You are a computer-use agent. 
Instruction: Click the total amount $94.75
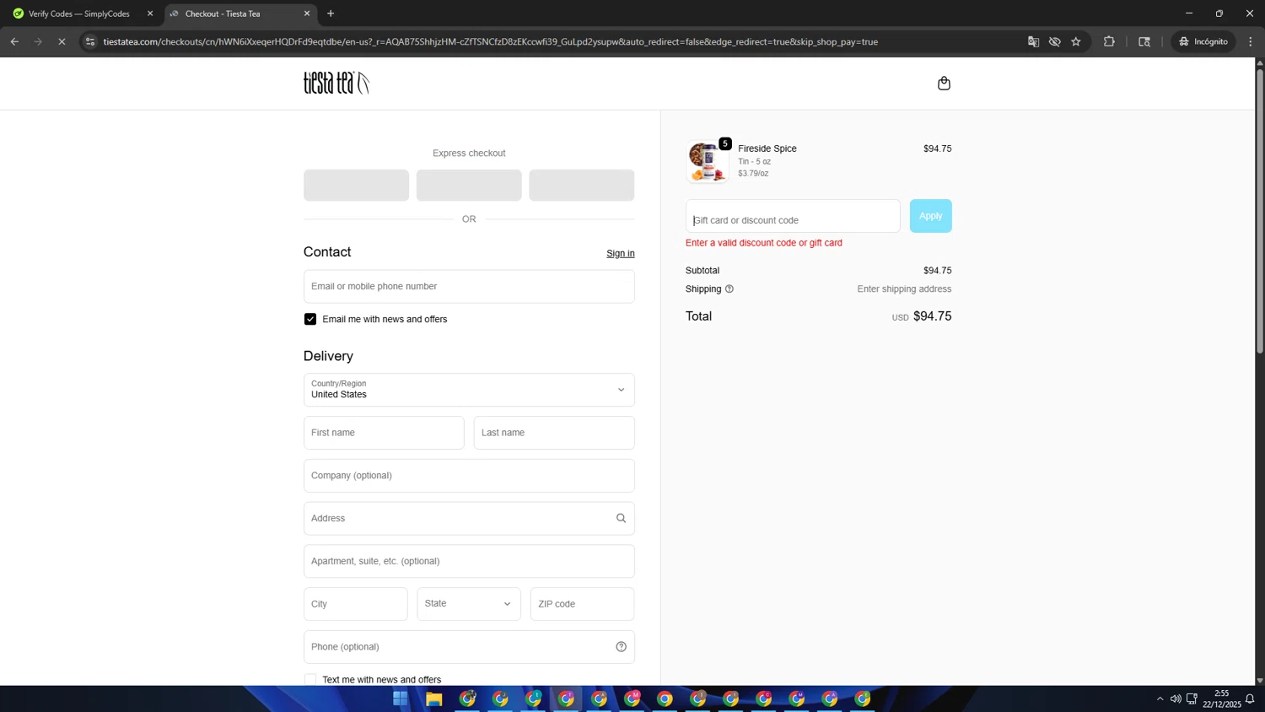click(933, 316)
